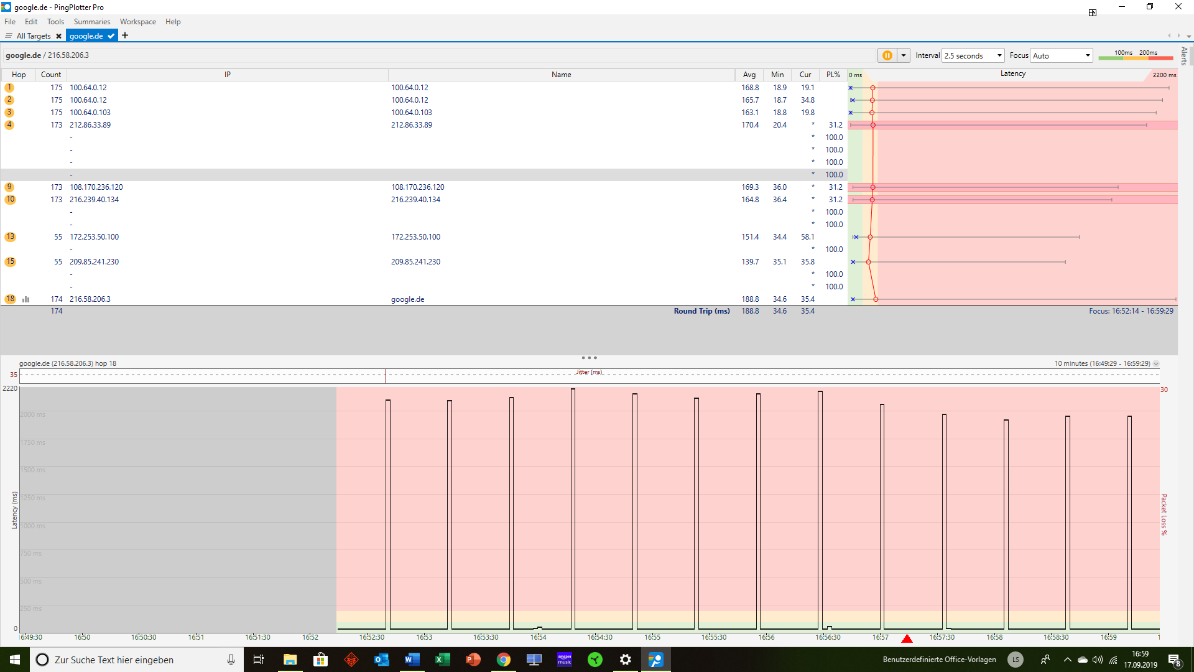Open the Summaries menu
Image resolution: width=1194 pixels, height=672 pixels.
(x=91, y=22)
